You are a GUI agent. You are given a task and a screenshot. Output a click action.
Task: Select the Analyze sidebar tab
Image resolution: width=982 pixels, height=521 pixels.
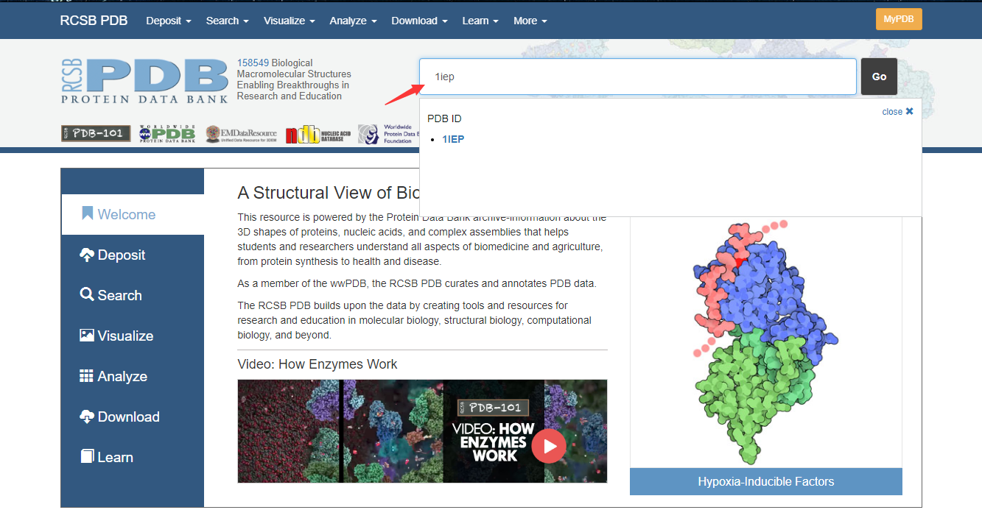133,376
